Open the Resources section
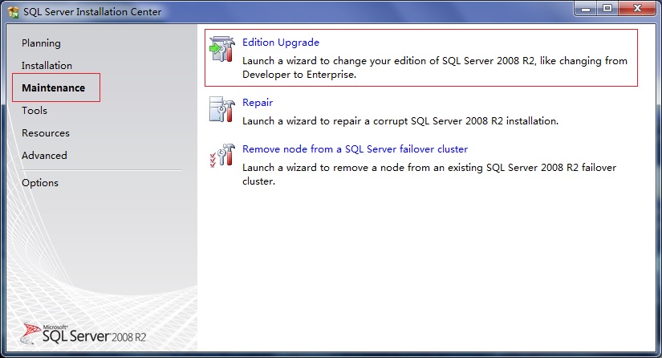This screenshot has width=662, height=358. pos(46,133)
